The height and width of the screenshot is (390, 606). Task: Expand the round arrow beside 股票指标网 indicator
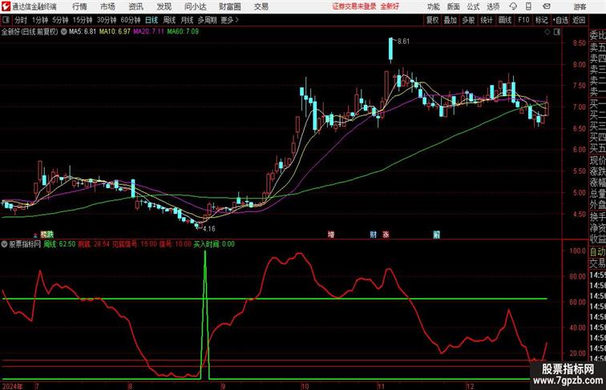tap(4, 244)
